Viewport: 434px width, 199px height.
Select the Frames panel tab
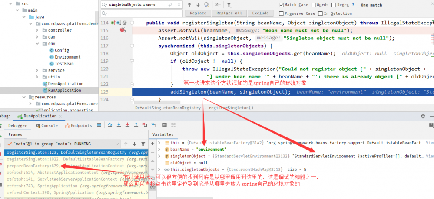click(x=15, y=134)
